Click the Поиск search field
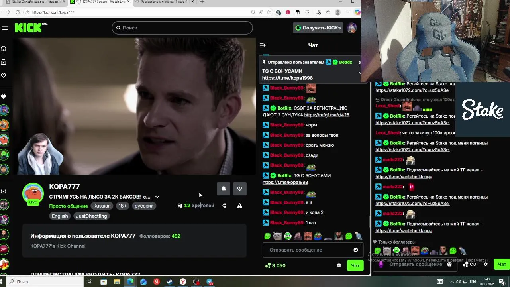The height and width of the screenshot is (287, 510). [x=182, y=28]
